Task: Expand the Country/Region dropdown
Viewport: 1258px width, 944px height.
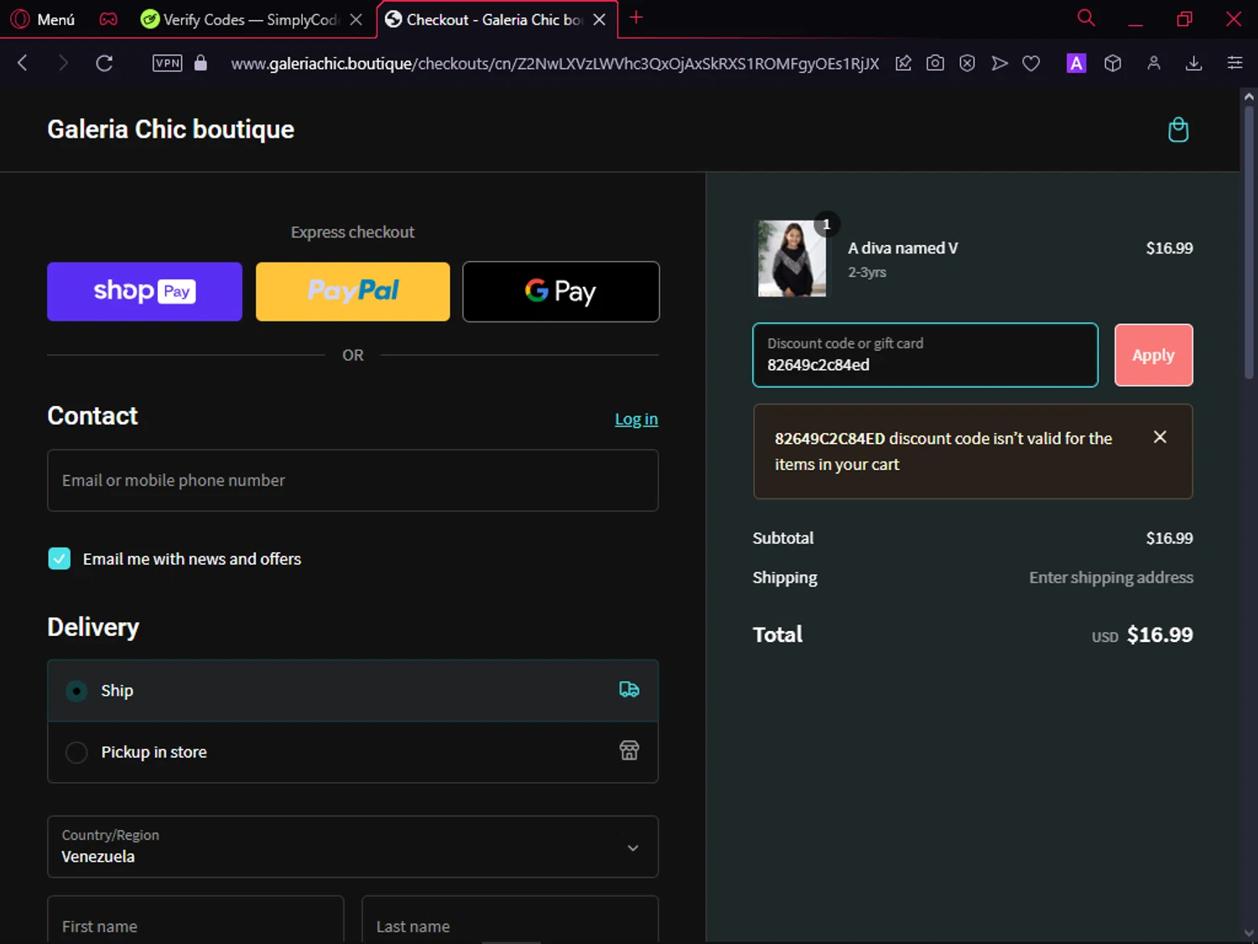Action: (353, 847)
